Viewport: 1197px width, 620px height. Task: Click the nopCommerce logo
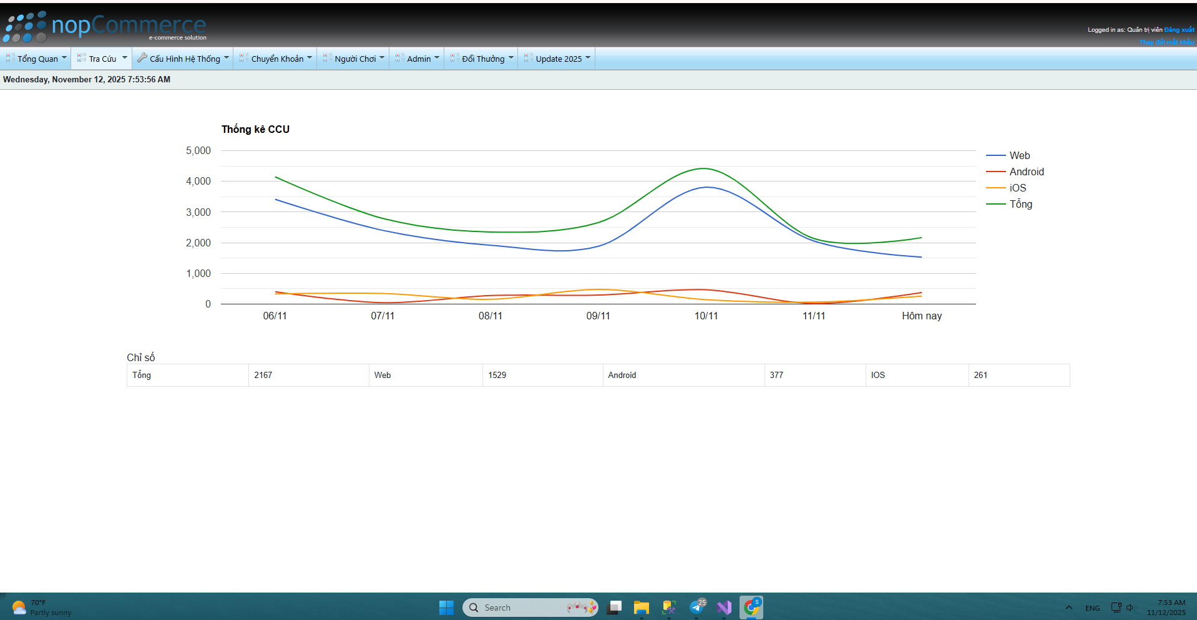pyautogui.click(x=105, y=27)
